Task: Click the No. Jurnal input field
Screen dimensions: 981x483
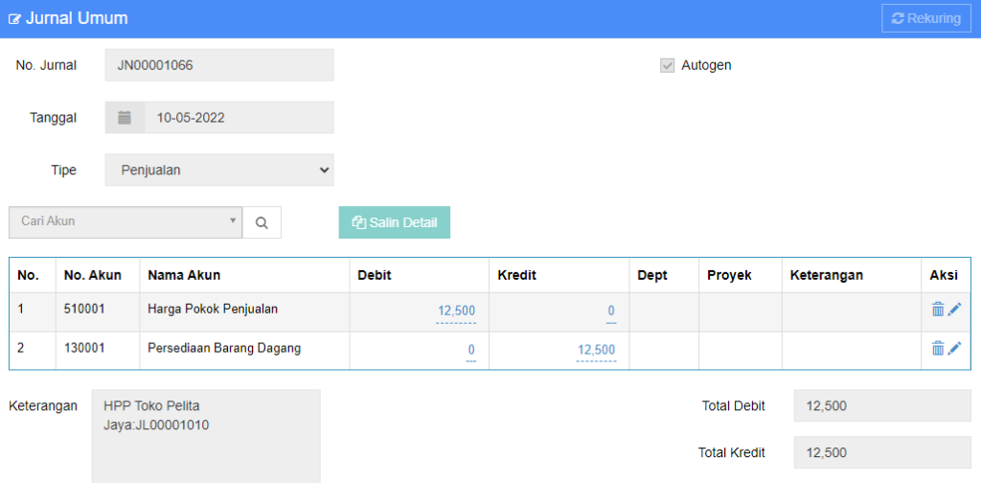Action: tap(219, 65)
